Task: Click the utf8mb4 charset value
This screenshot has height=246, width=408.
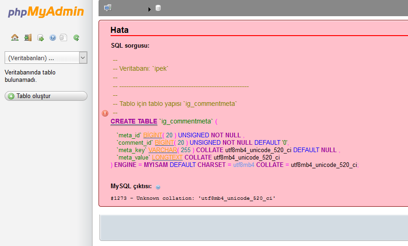Action: pos(243,165)
